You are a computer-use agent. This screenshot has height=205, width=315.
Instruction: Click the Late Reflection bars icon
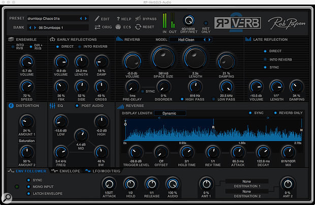pos(248,39)
